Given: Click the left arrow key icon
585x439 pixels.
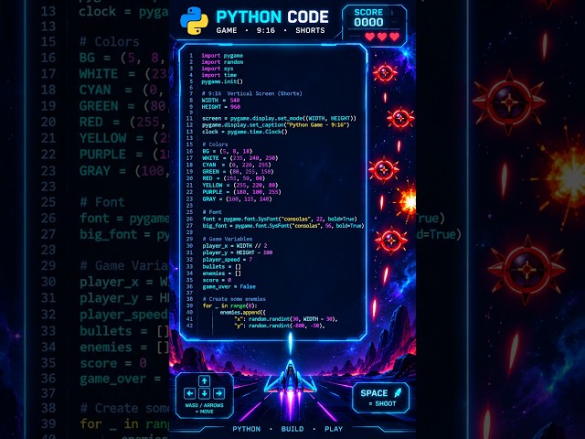Looking at the screenshot, I should coord(189,393).
